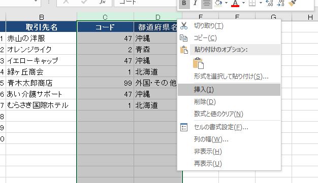Toggle Bold in the mini toolbar

click(184, 3)
